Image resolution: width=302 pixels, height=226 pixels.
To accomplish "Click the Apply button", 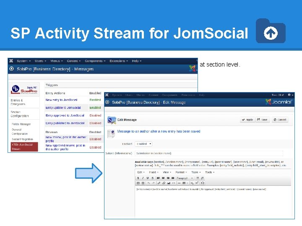I will [x=247, y=120].
